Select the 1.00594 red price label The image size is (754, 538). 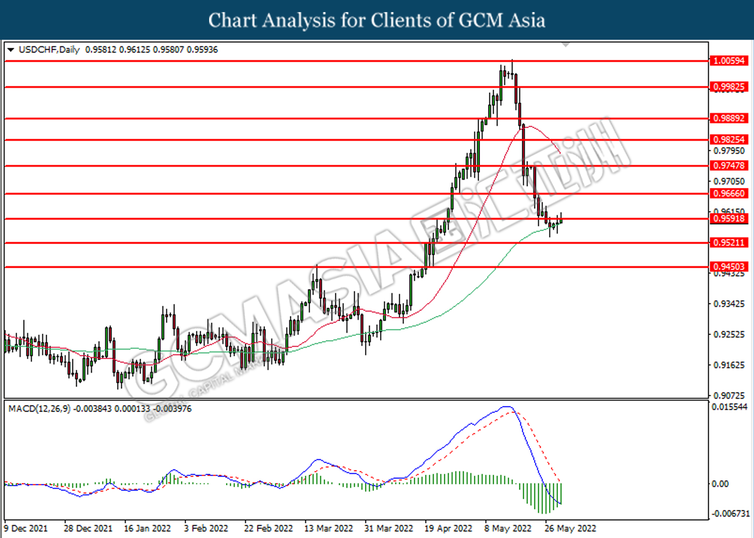pyautogui.click(x=729, y=61)
